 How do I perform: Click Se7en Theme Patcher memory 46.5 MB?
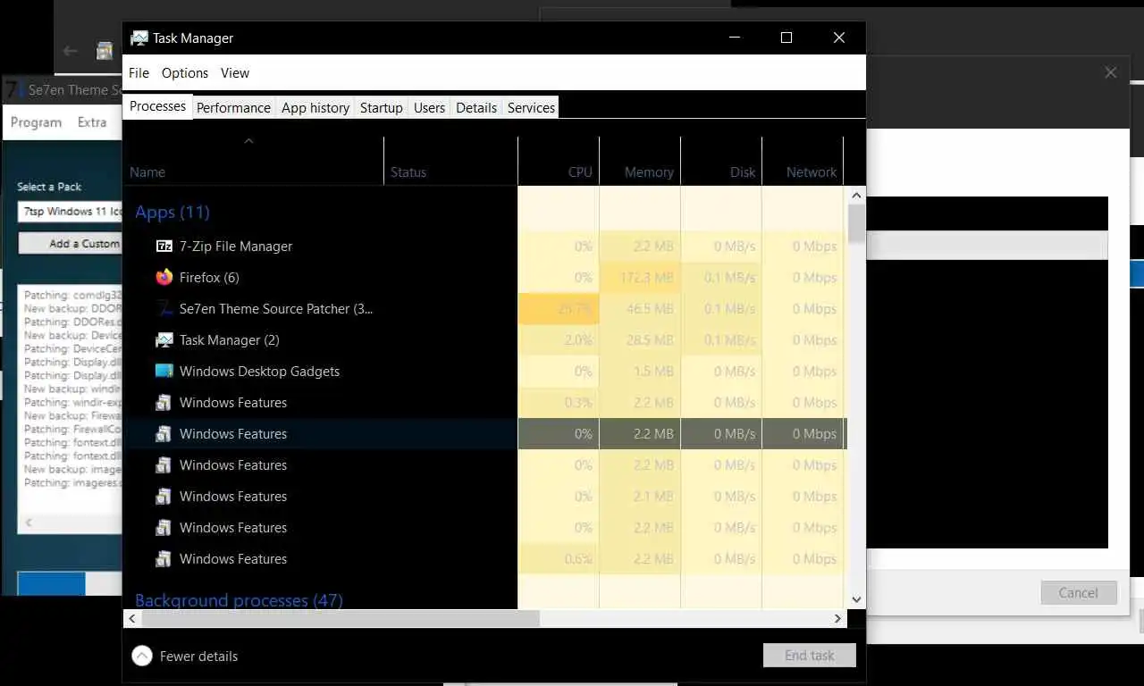[651, 309]
